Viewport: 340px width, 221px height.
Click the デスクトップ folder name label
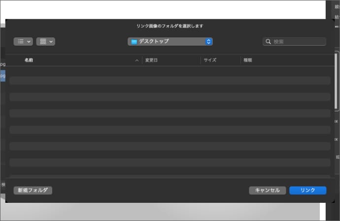[x=154, y=42]
